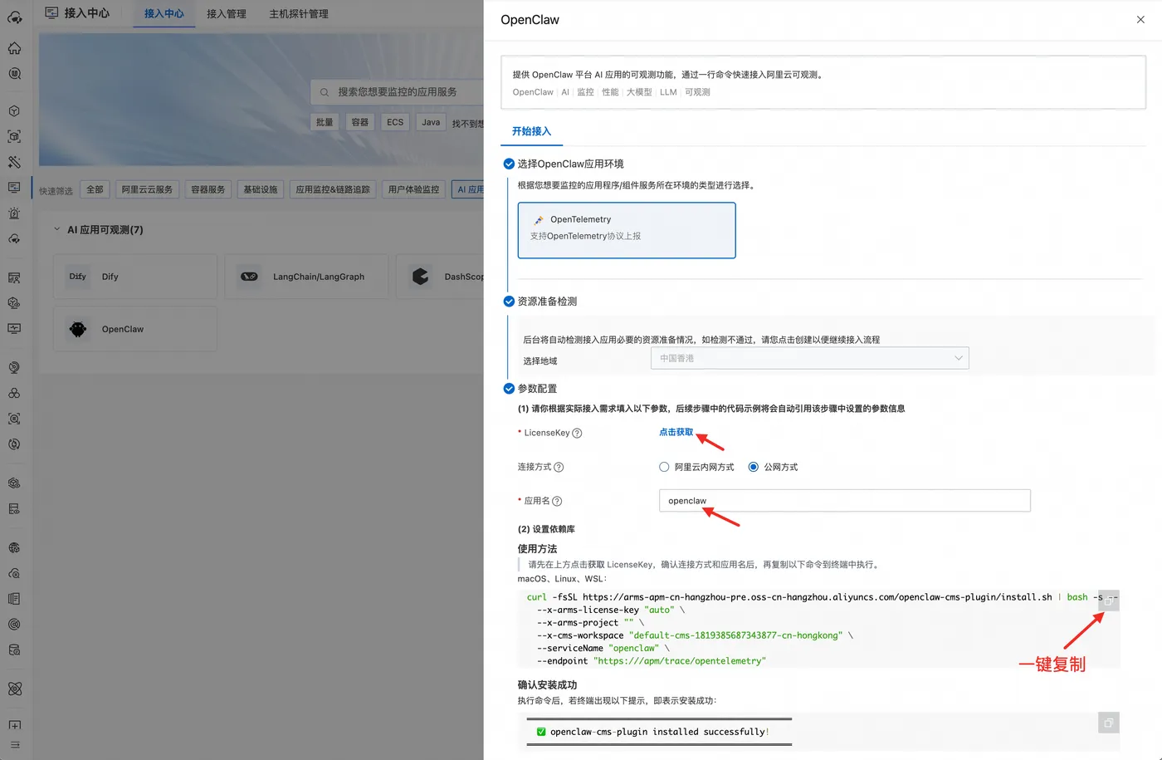Select the 开始接入 tab
This screenshot has height=760, width=1162.
[x=531, y=131]
